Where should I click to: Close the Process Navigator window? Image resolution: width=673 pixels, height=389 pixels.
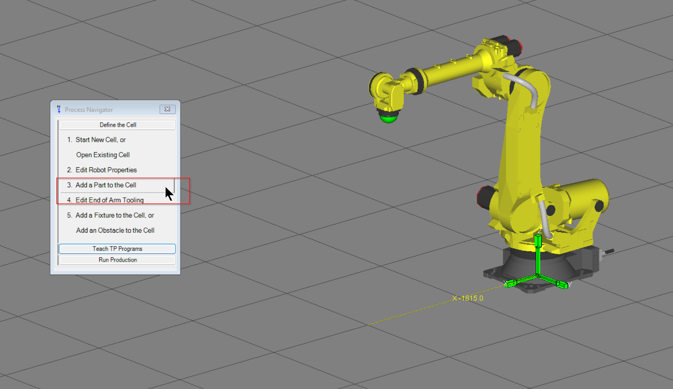(x=167, y=109)
